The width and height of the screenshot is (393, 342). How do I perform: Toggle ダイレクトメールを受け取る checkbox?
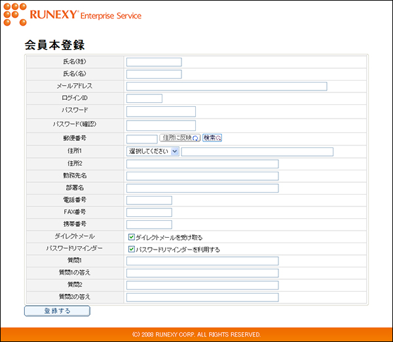tap(132, 237)
